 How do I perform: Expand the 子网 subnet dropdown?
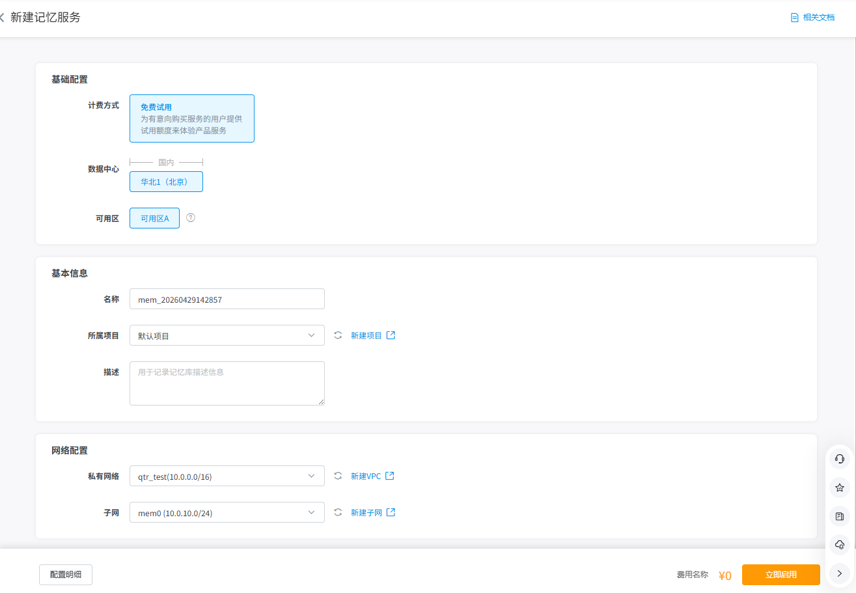coord(227,512)
